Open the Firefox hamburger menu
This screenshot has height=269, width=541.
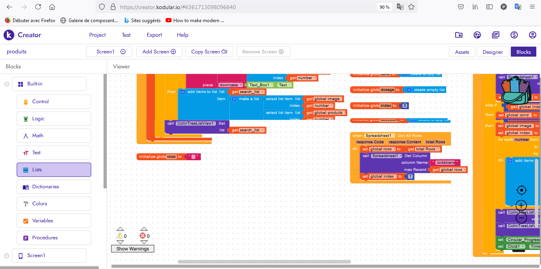532,7
